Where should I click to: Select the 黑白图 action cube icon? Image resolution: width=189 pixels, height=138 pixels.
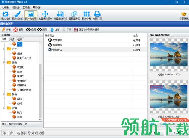tap(14, 76)
